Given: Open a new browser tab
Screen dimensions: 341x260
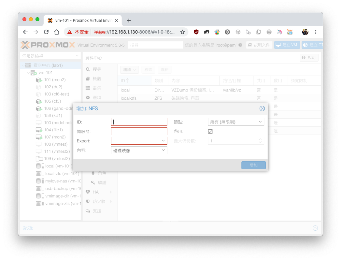Looking at the screenshot, I should (129, 20).
